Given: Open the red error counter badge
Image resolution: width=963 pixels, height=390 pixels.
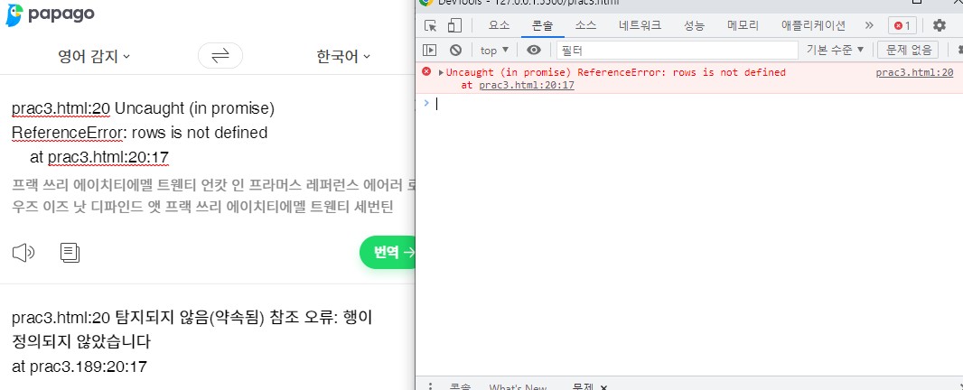Looking at the screenshot, I should click(x=902, y=26).
